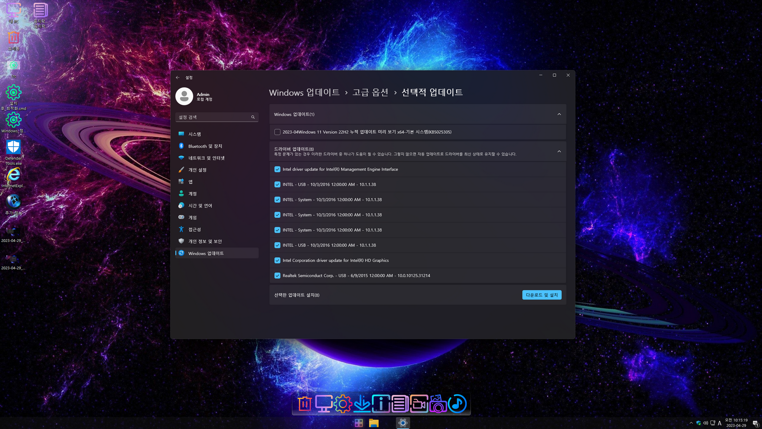Open the notification center icon
The width and height of the screenshot is (762, 429).
pos(756,423)
